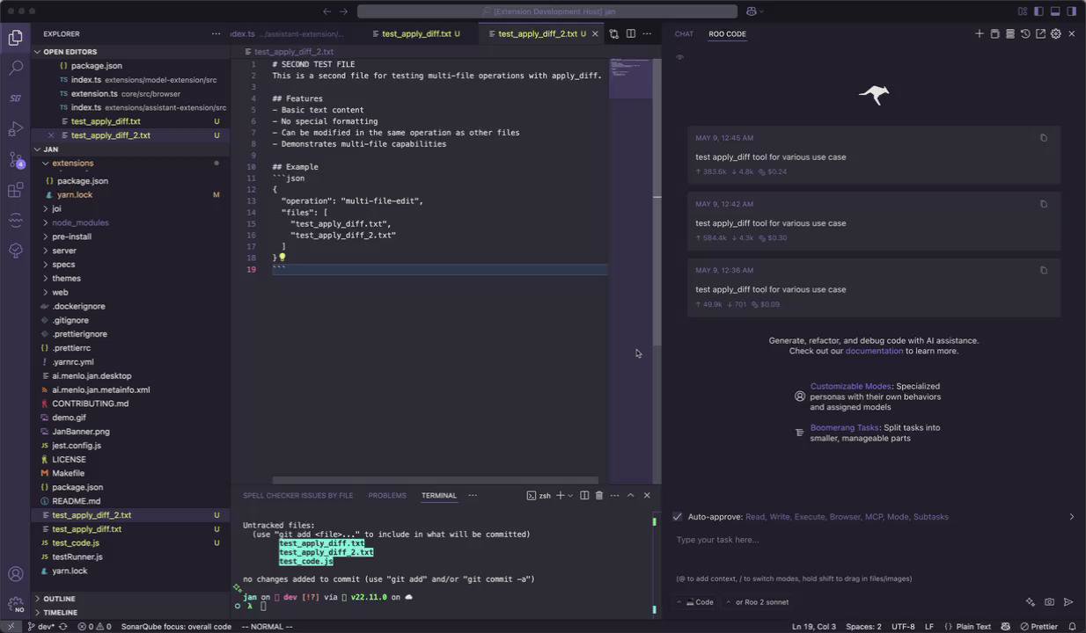The width and height of the screenshot is (1086, 633).
Task: Switch to the ROO CODE tab
Action: pyautogui.click(x=727, y=33)
